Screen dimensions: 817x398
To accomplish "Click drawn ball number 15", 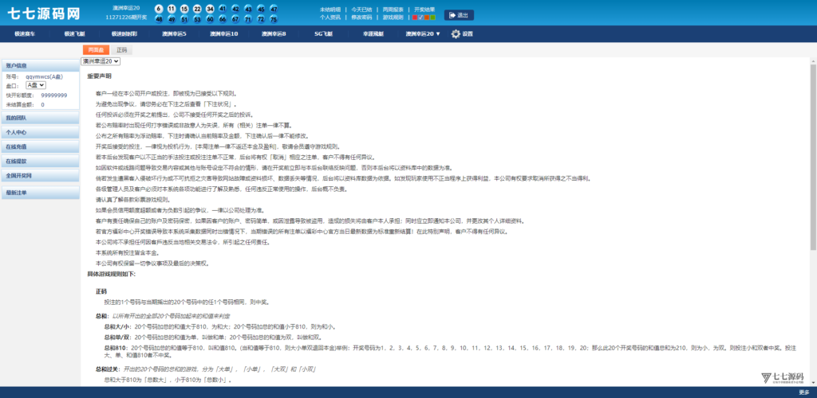I will (184, 10).
